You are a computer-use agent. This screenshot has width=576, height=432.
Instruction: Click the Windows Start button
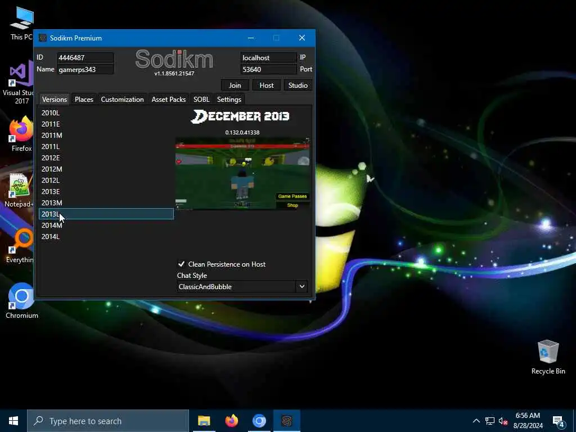[x=13, y=421]
